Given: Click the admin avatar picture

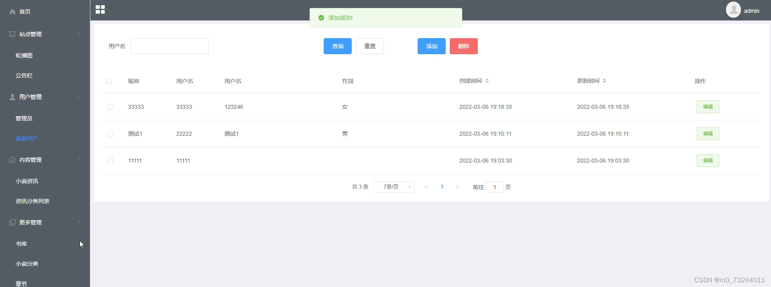Looking at the screenshot, I should tap(733, 10).
